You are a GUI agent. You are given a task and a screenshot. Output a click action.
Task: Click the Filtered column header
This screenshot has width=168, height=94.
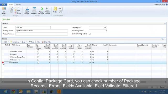coord(95,47)
